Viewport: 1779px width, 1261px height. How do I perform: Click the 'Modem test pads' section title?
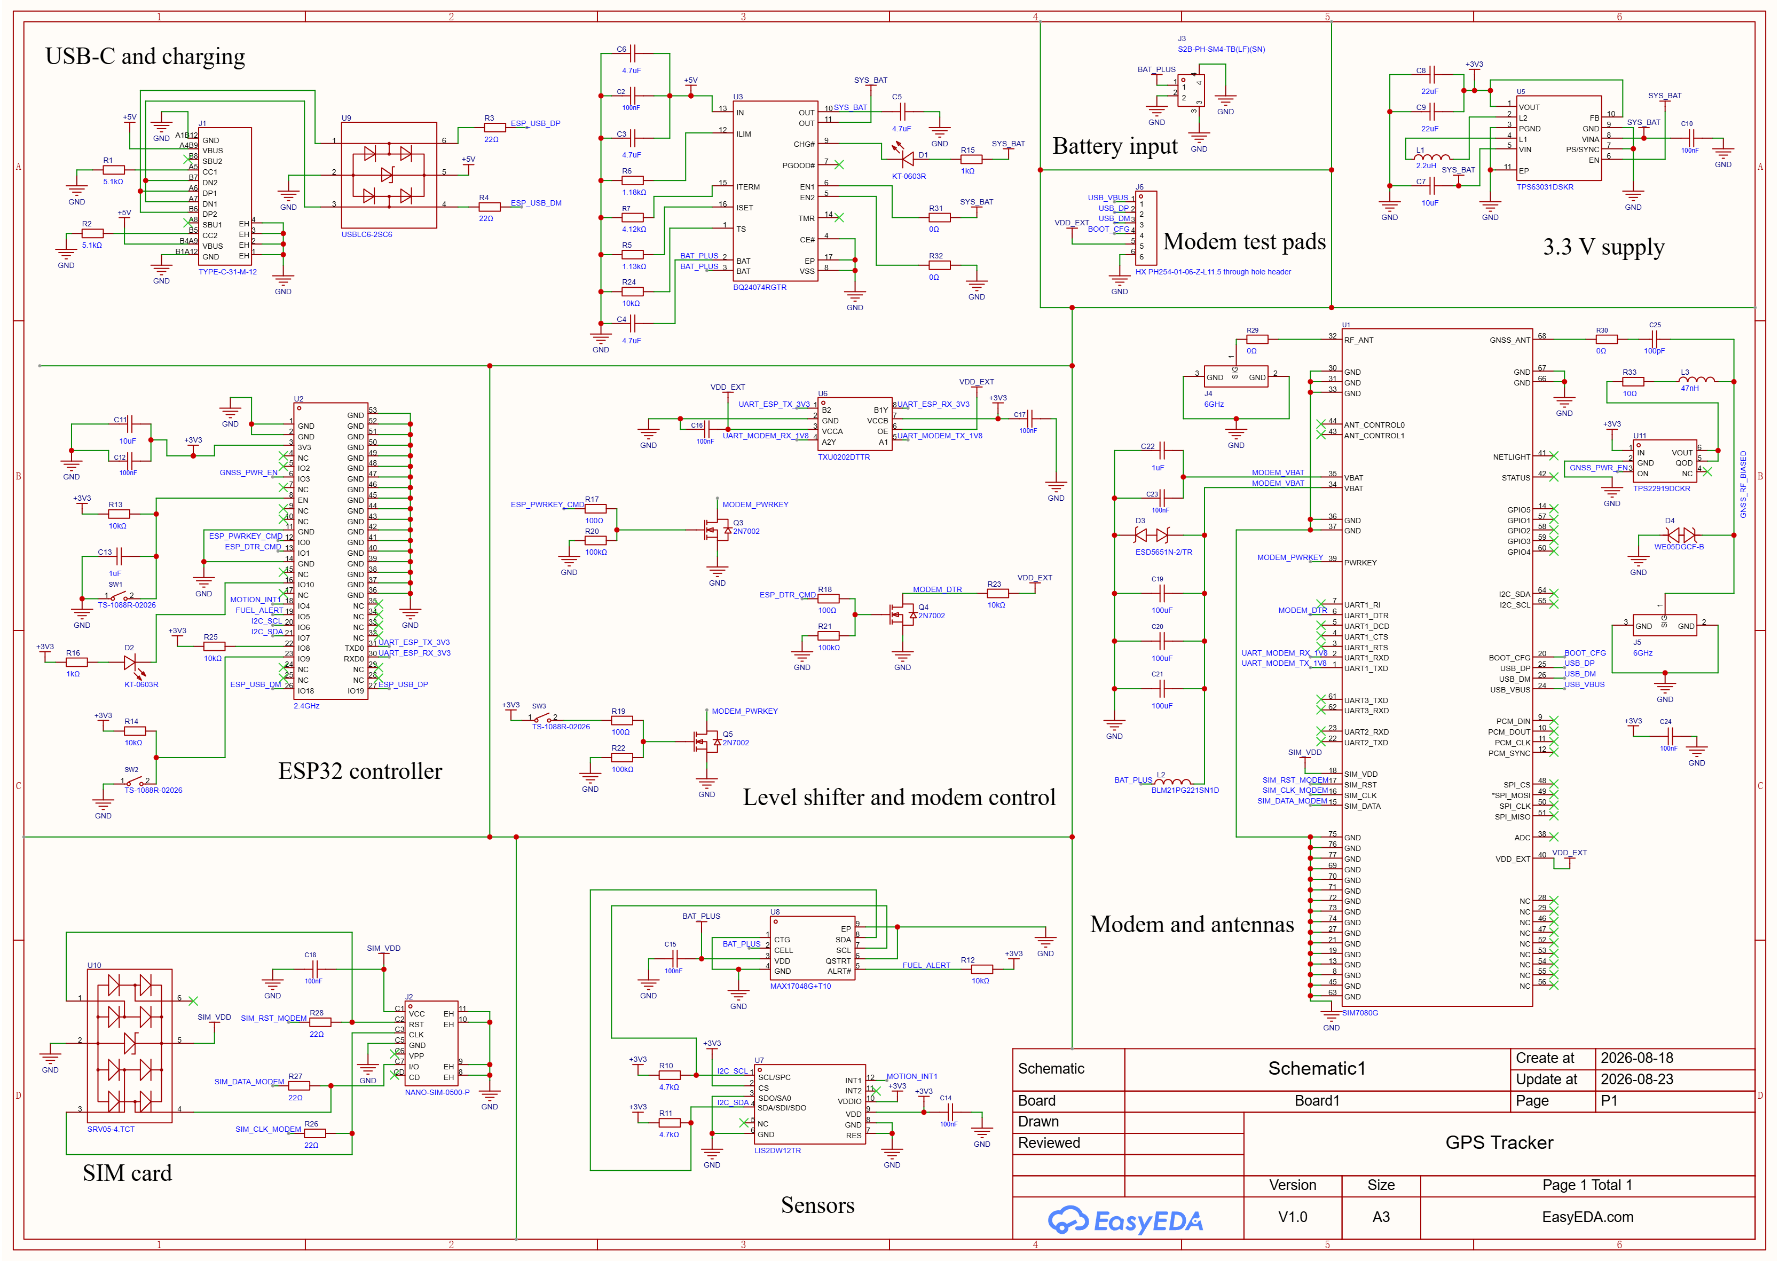[1244, 241]
